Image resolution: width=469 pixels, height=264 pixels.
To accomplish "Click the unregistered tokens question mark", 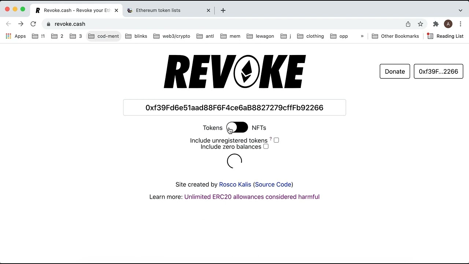I will pyautogui.click(x=271, y=139).
